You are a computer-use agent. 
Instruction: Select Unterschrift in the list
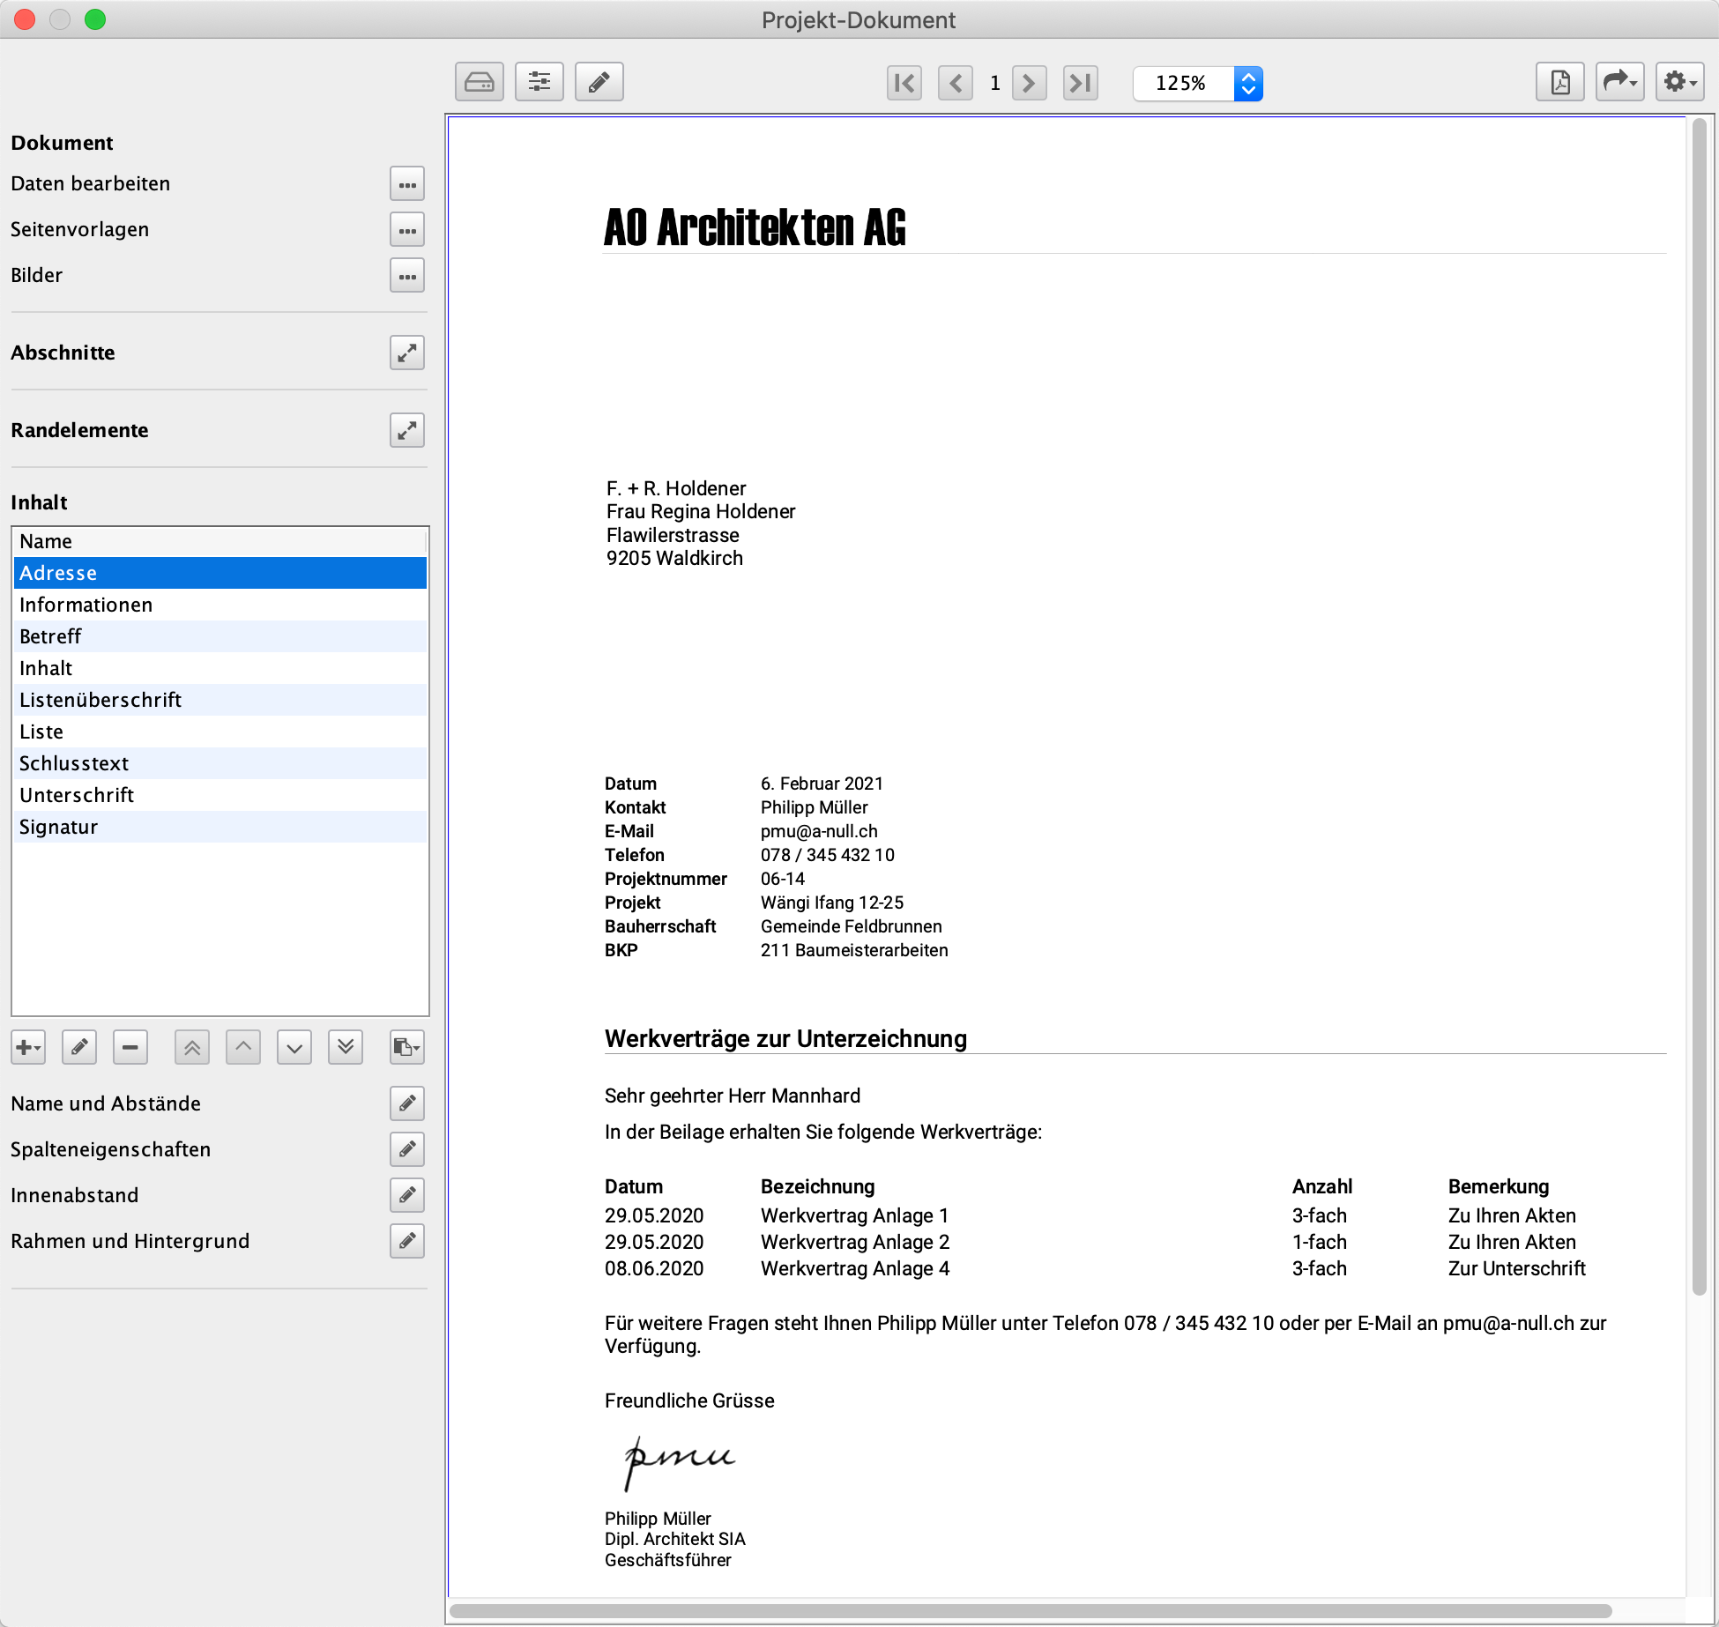tap(220, 795)
